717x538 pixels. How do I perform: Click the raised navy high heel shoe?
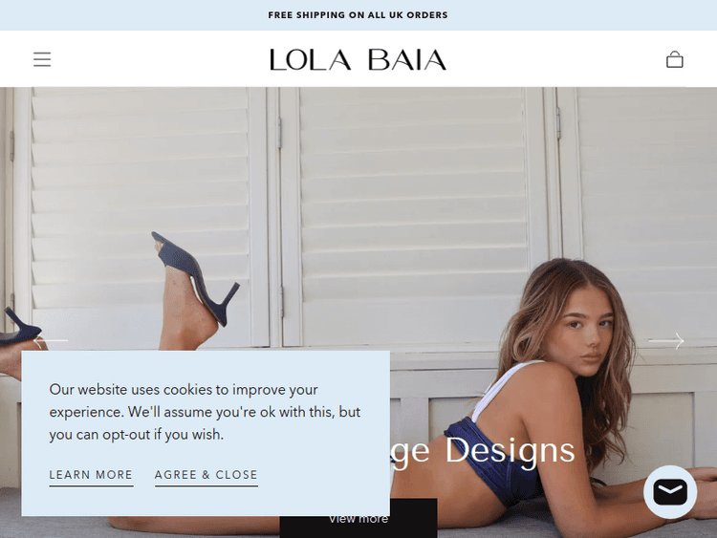coord(197,276)
